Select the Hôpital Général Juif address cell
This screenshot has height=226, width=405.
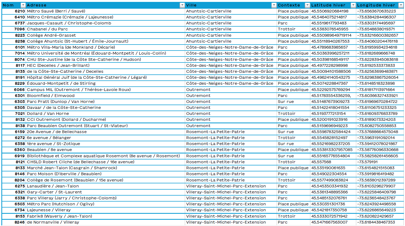tap(105, 77)
